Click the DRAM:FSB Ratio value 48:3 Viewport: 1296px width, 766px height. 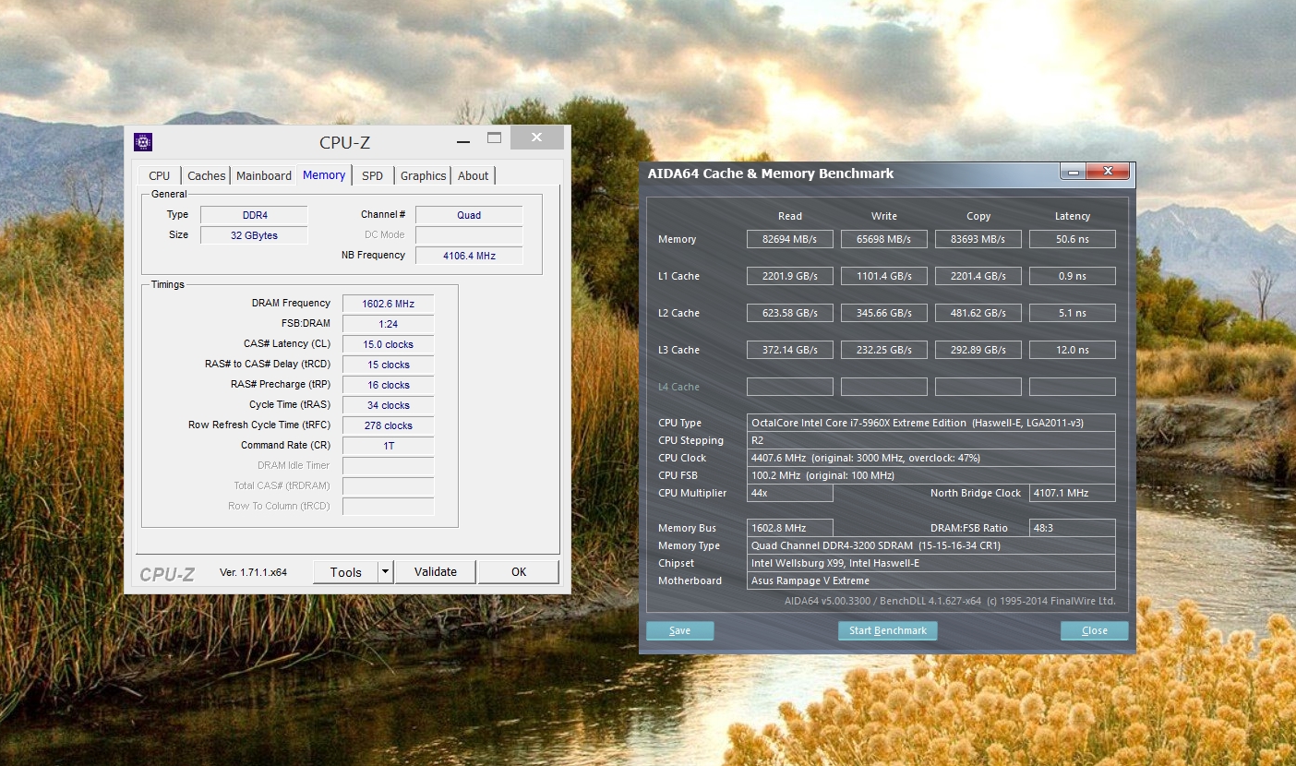point(1073,528)
